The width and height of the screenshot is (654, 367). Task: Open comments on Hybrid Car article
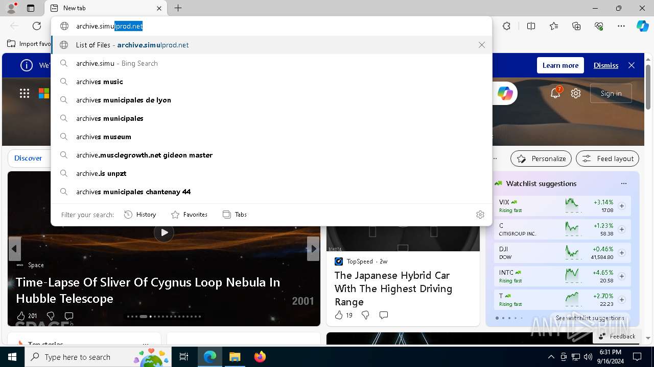point(384,315)
